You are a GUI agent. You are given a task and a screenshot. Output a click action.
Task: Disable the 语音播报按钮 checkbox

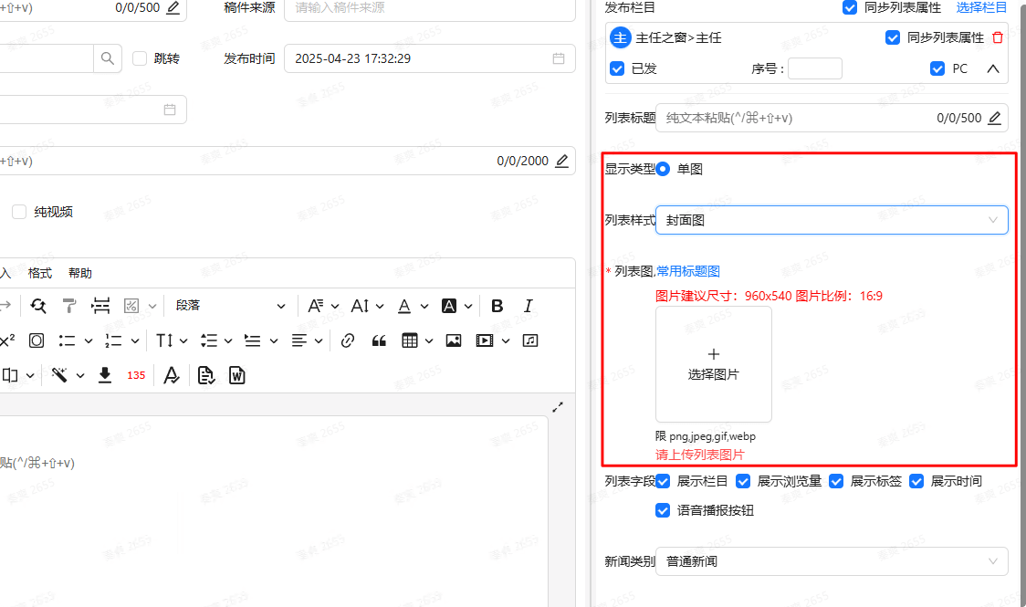664,511
